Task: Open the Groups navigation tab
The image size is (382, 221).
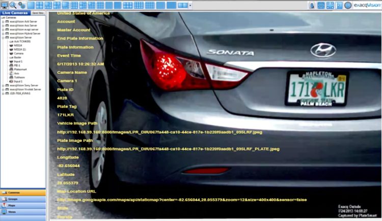Action: [23, 199]
